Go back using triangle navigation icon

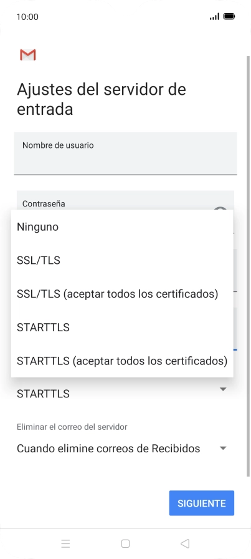tap(185, 543)
